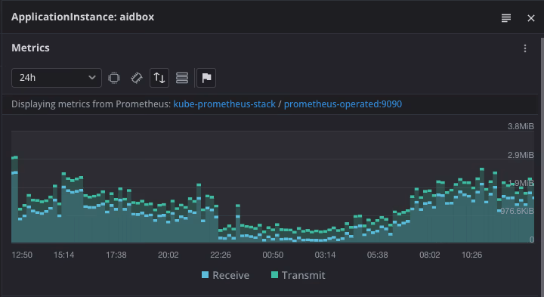
Task: Click the 08:02 time axis label
Action: click(x=429, y=255)
